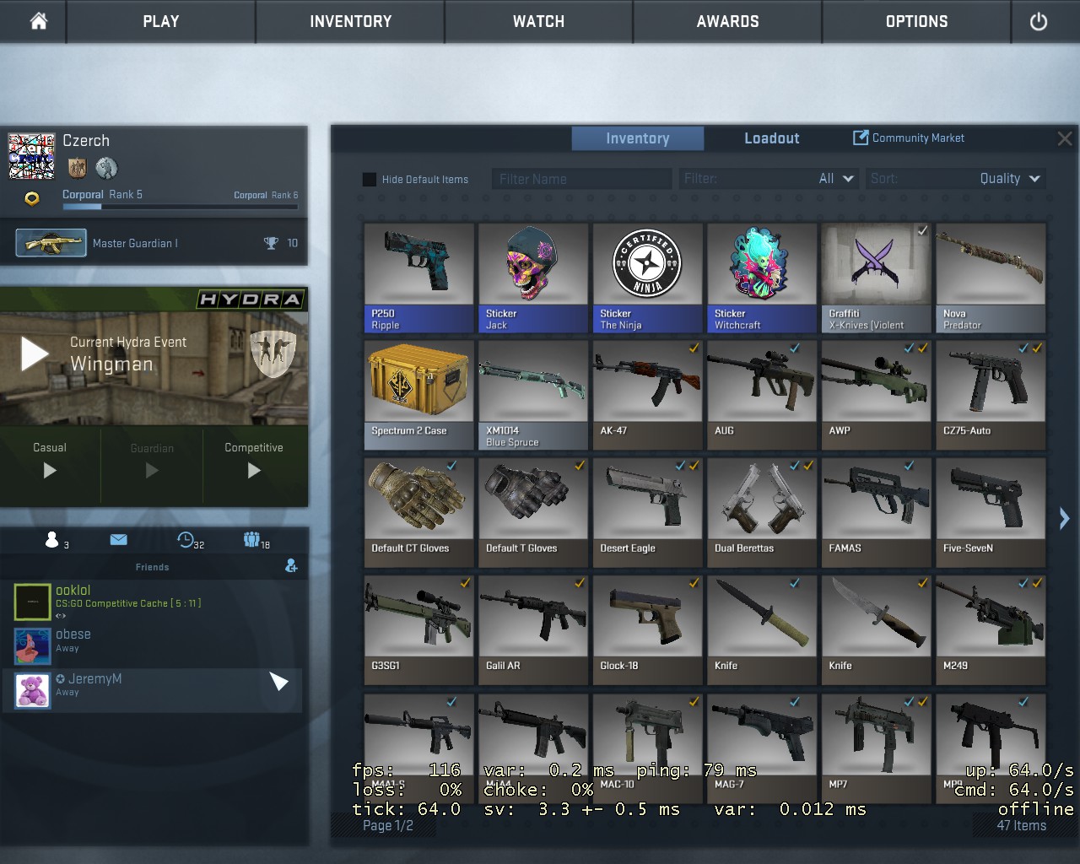Select the AUG item
This screenshot has height=864, width=1080.
point(762,395)
